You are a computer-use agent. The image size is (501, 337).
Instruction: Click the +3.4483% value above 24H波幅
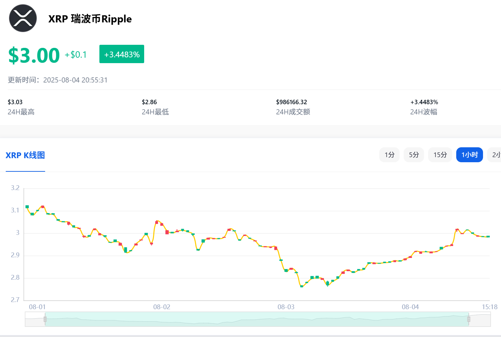click(424, 102)
